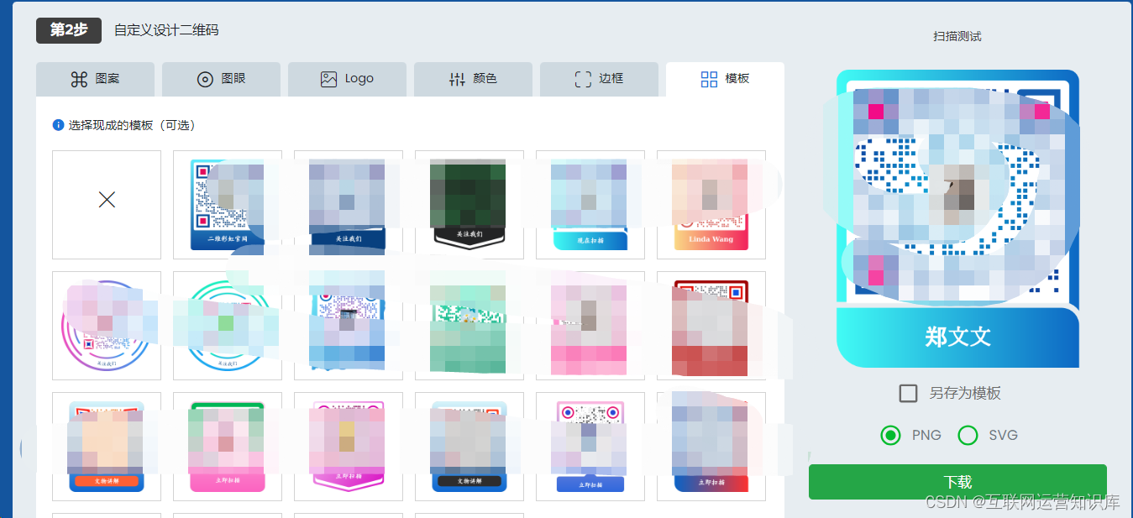
Task: Choose the blue-button 立即扫描 template
Action: click(590, 447)
